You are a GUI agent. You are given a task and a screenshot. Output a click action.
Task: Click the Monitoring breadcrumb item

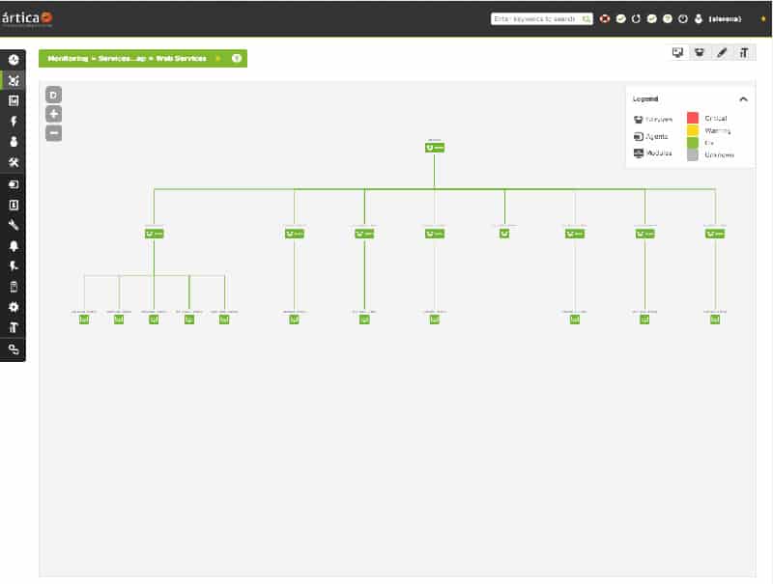(x=68, y=58)
